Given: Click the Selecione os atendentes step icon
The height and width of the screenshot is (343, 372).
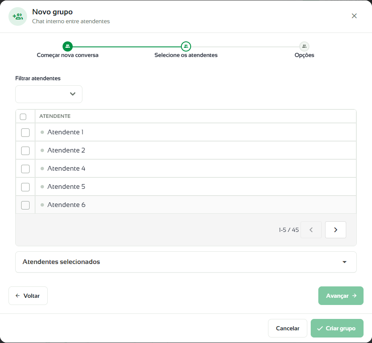Looking at the screenshot, I should [186, 46].
